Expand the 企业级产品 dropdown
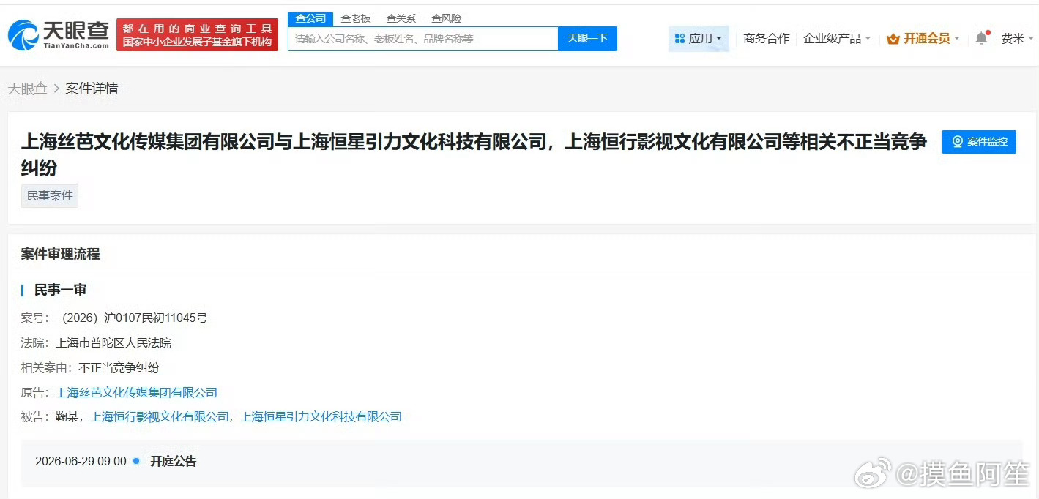This screenshot has height=499, width=1039. coord(837,39)
